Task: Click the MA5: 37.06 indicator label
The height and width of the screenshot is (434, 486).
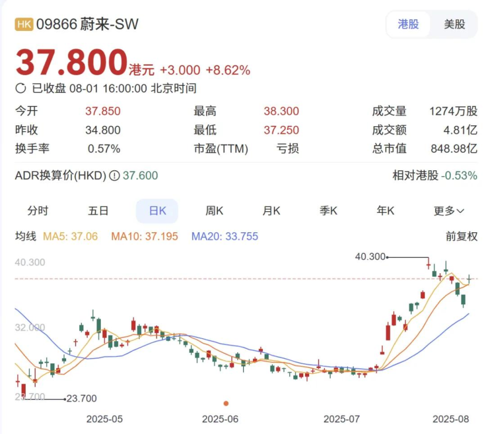Action: (x=70, y=236)
